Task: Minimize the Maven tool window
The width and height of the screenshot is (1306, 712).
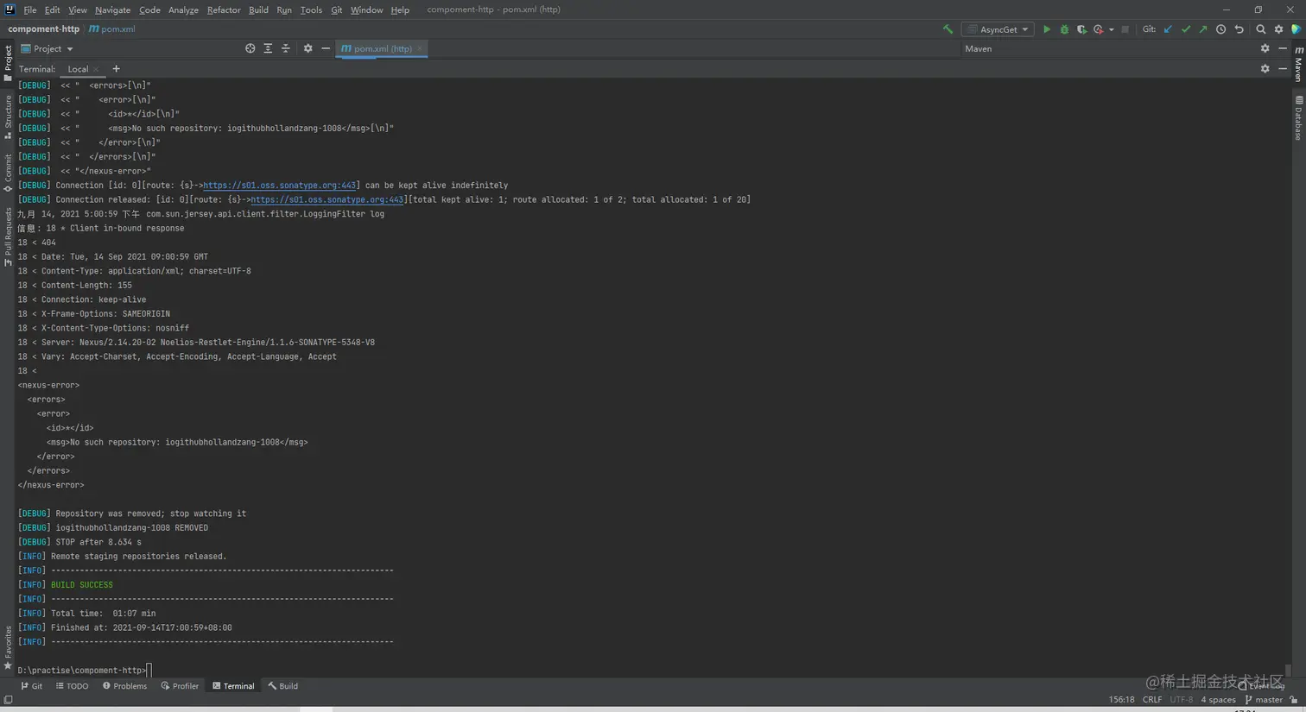Action: 1283,48
